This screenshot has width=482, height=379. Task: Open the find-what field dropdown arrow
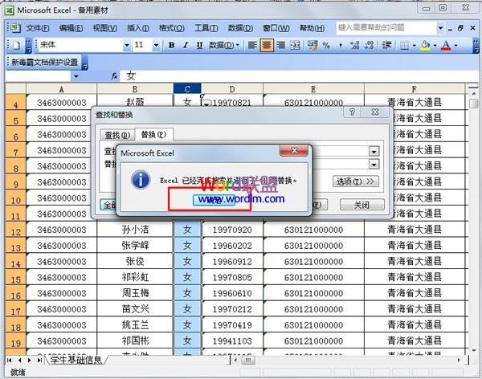click(374, 151)
